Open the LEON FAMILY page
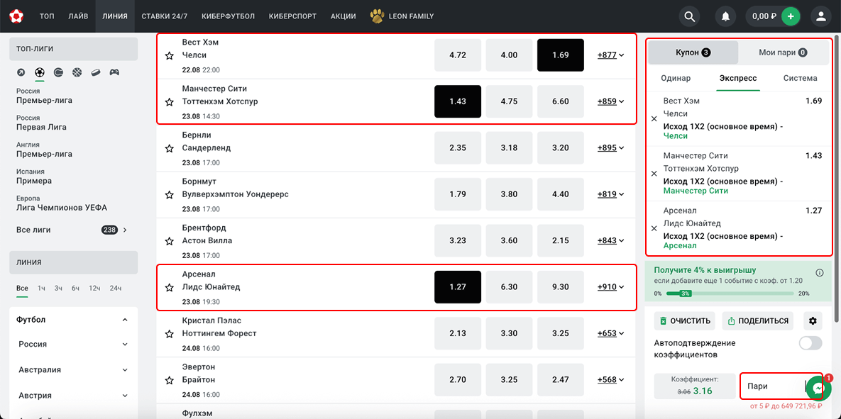The image size is (841, 419). click(x=402, y=16)
